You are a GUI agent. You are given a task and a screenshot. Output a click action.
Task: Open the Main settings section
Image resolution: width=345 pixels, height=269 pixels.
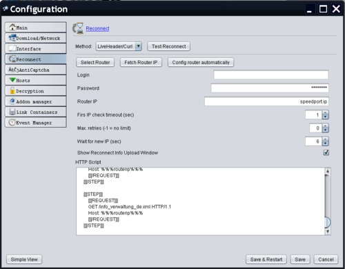(x=36, y=28)
